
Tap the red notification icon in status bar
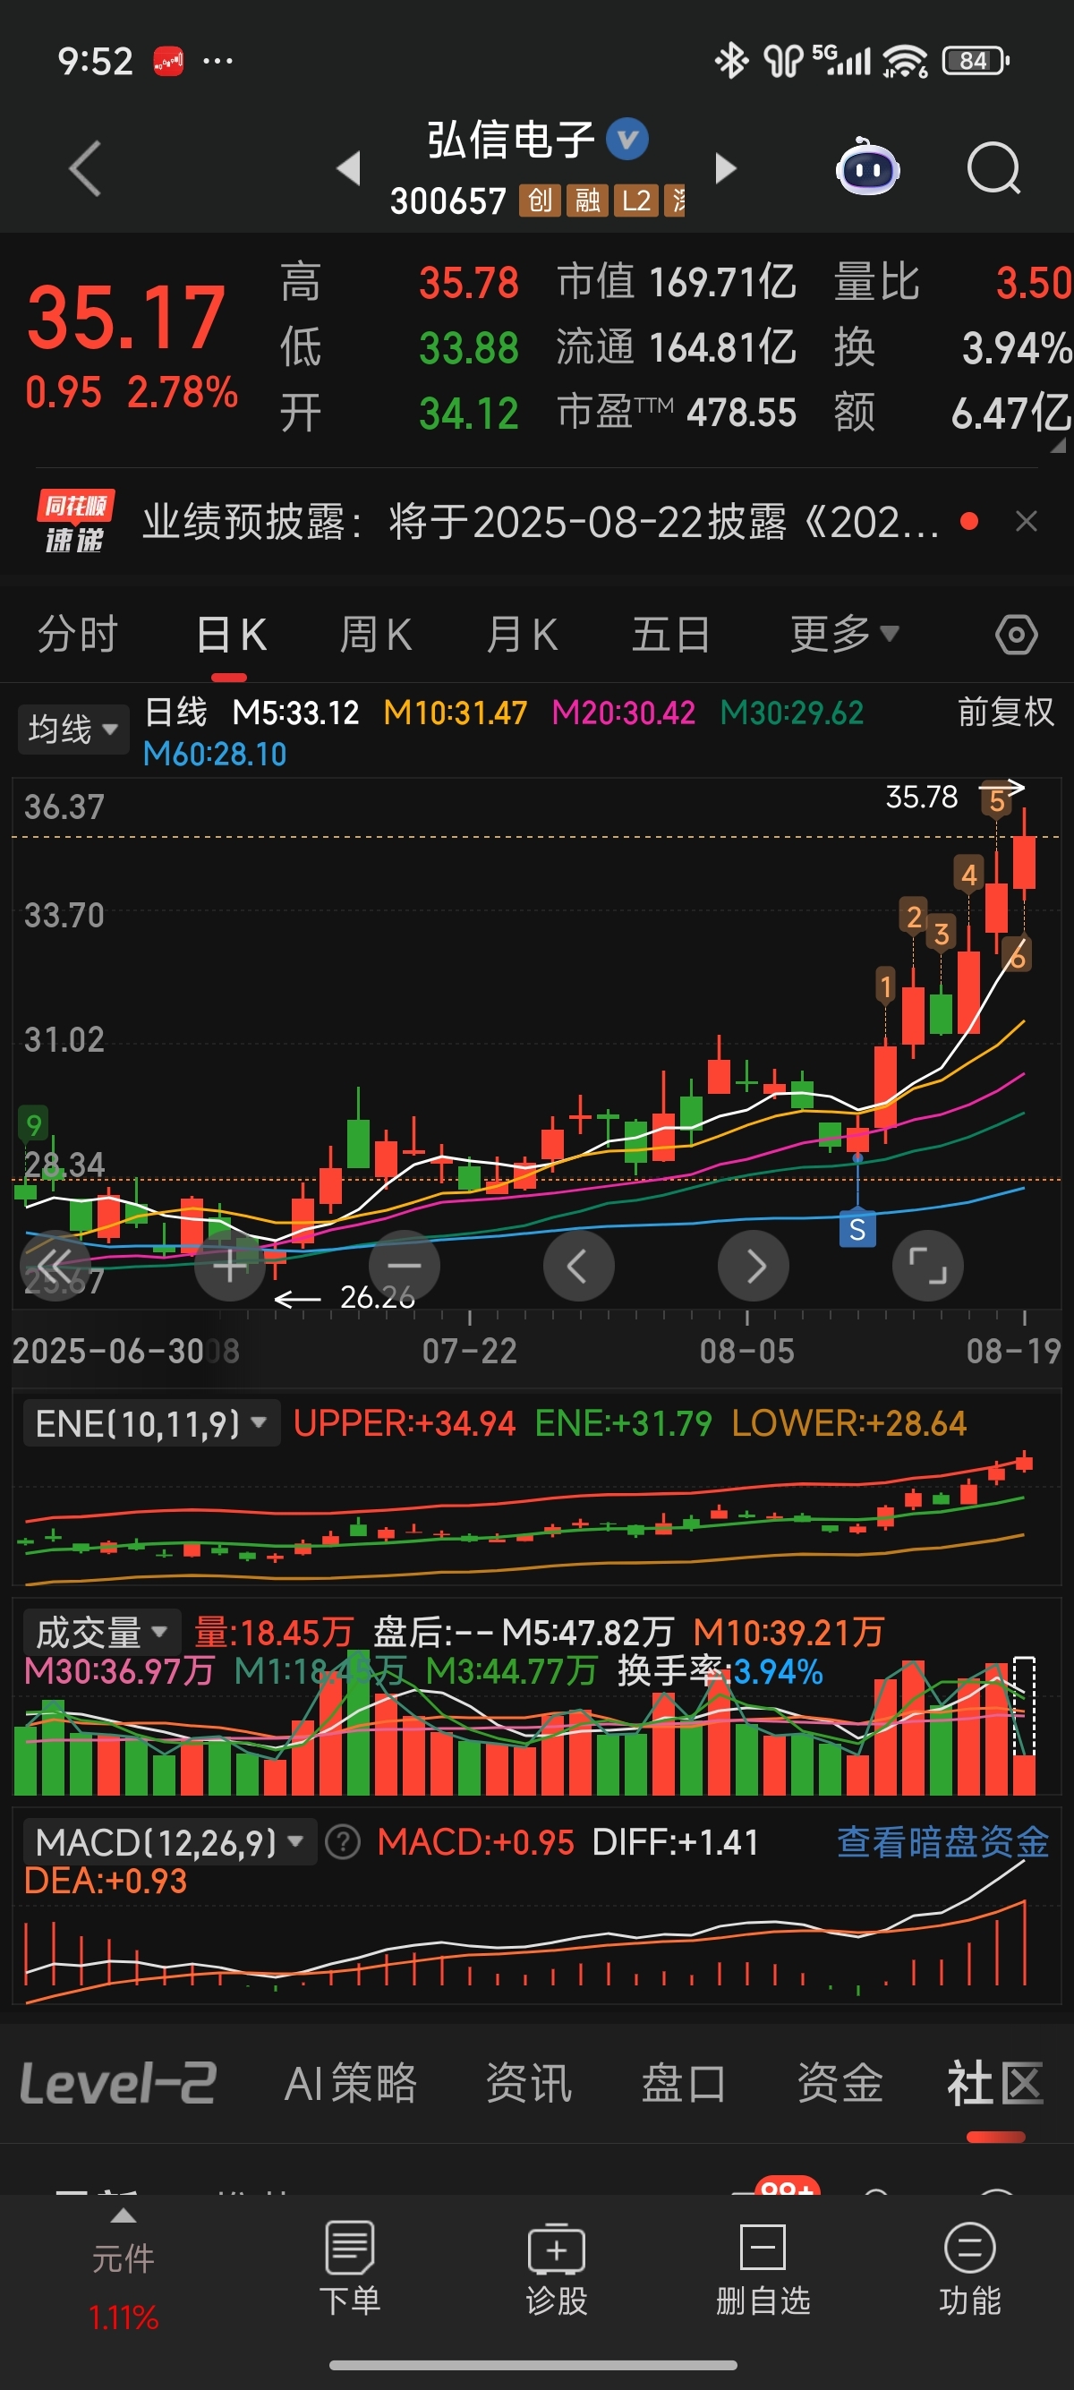coord(168,62)
